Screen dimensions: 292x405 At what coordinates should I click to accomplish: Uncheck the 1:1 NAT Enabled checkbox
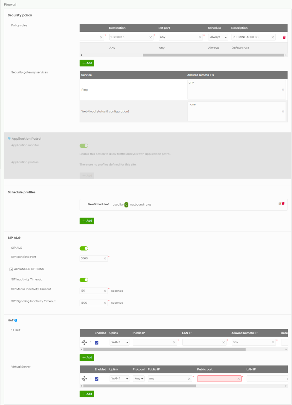pyautogui.click(x=97, y=342)
